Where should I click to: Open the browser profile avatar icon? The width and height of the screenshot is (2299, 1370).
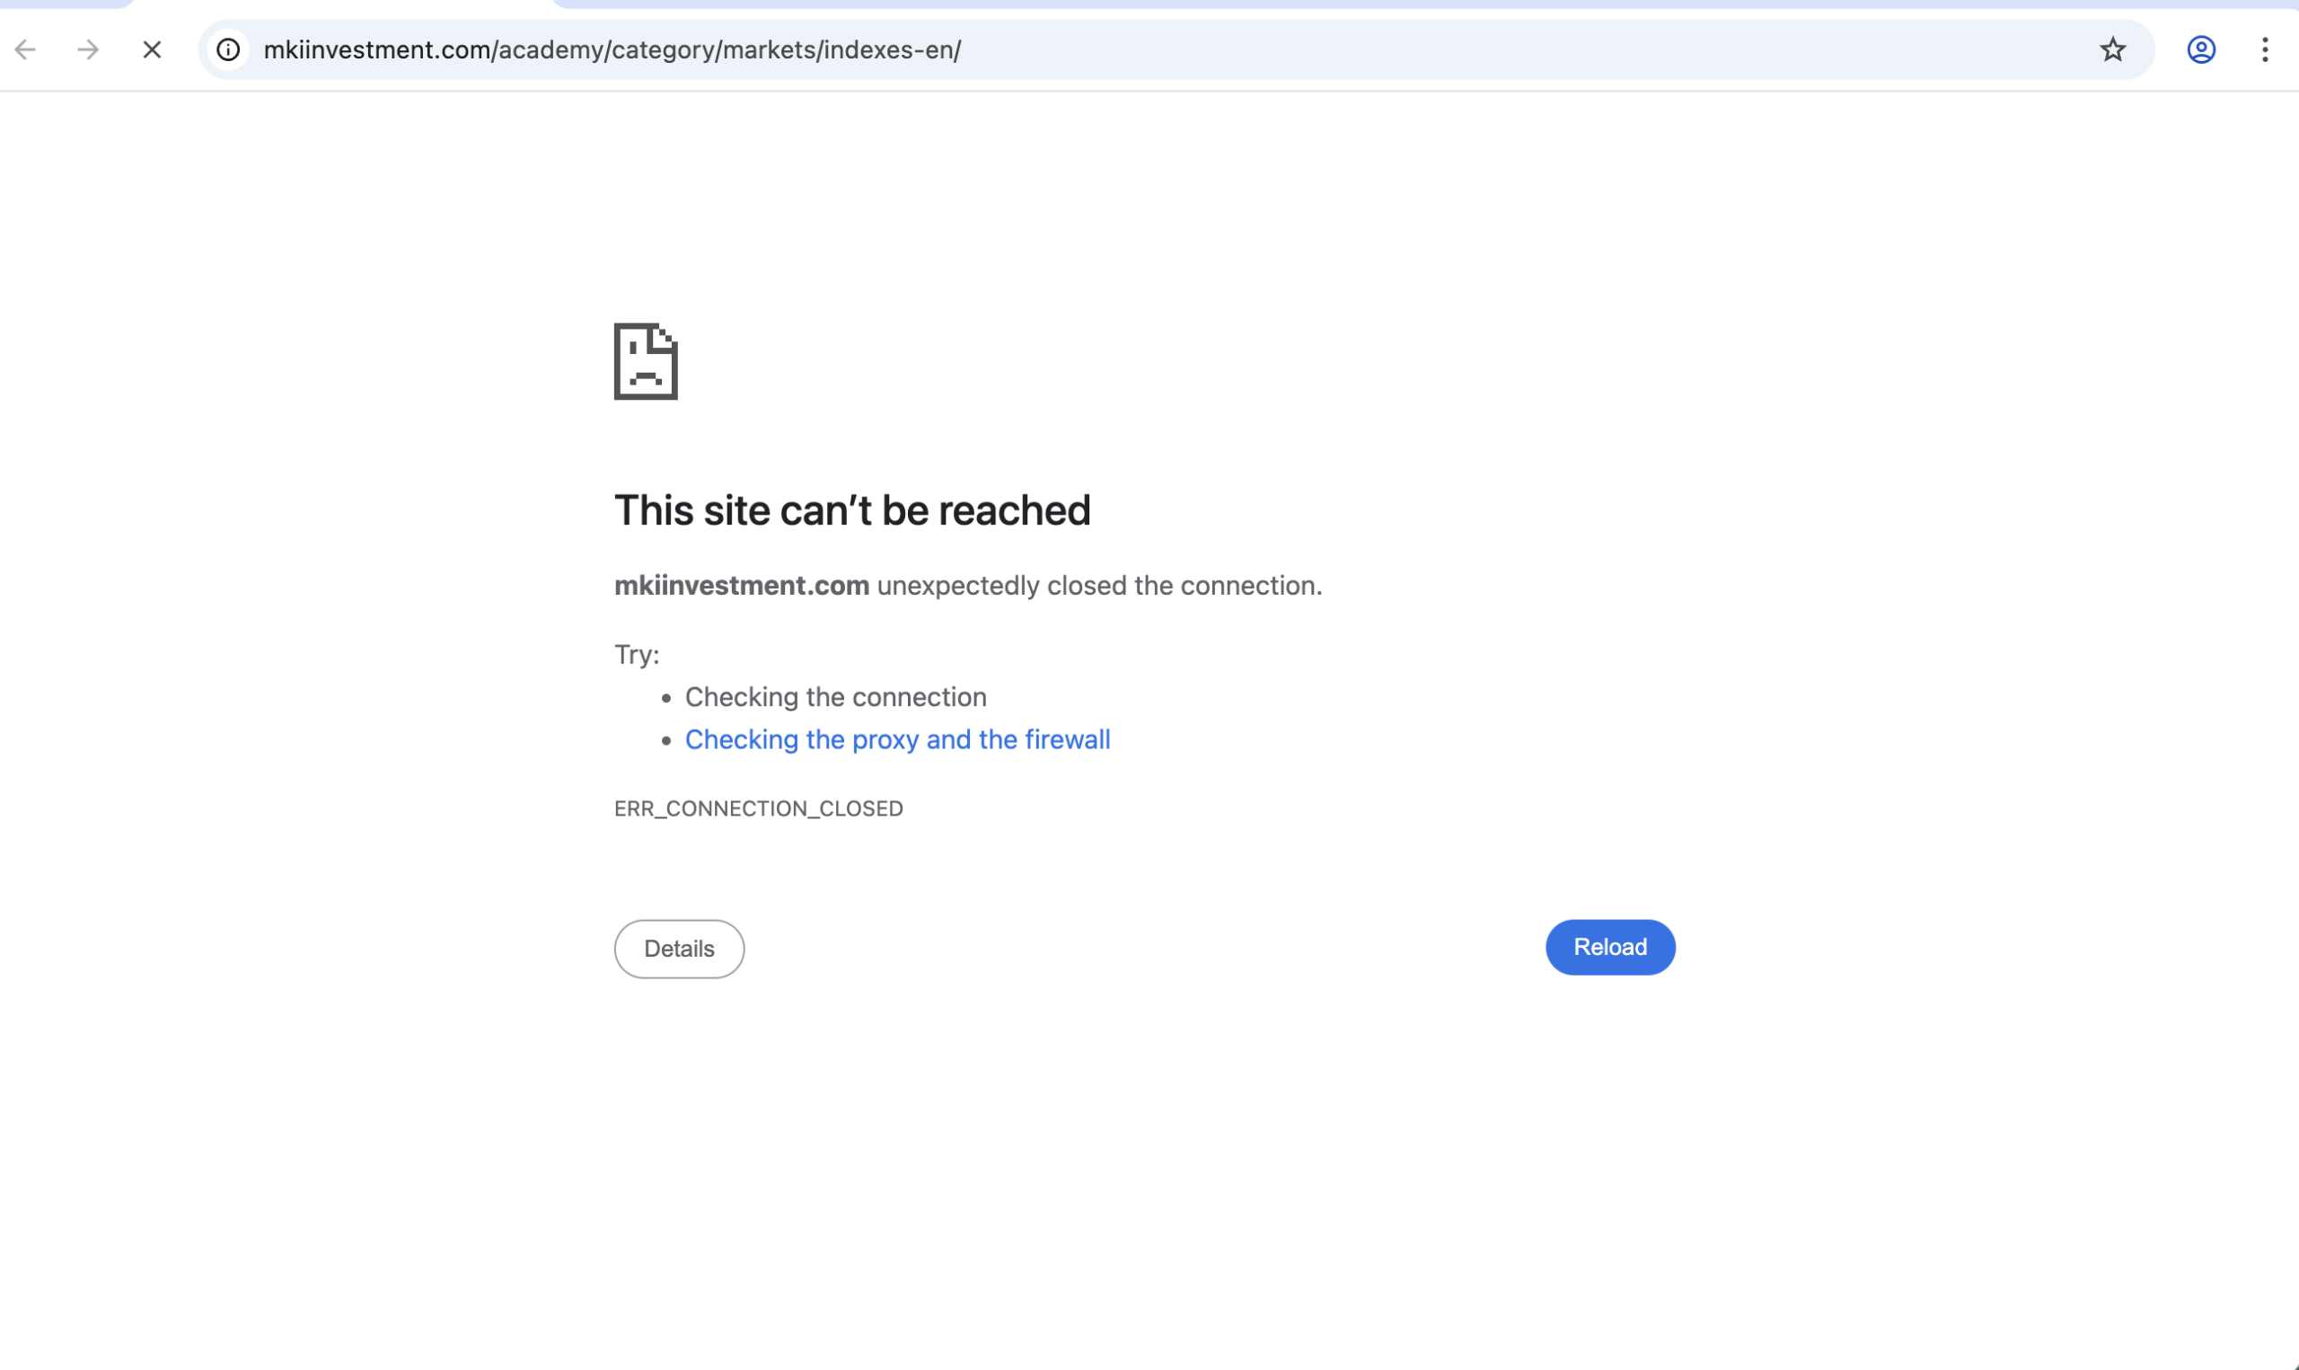point(2201,49)
